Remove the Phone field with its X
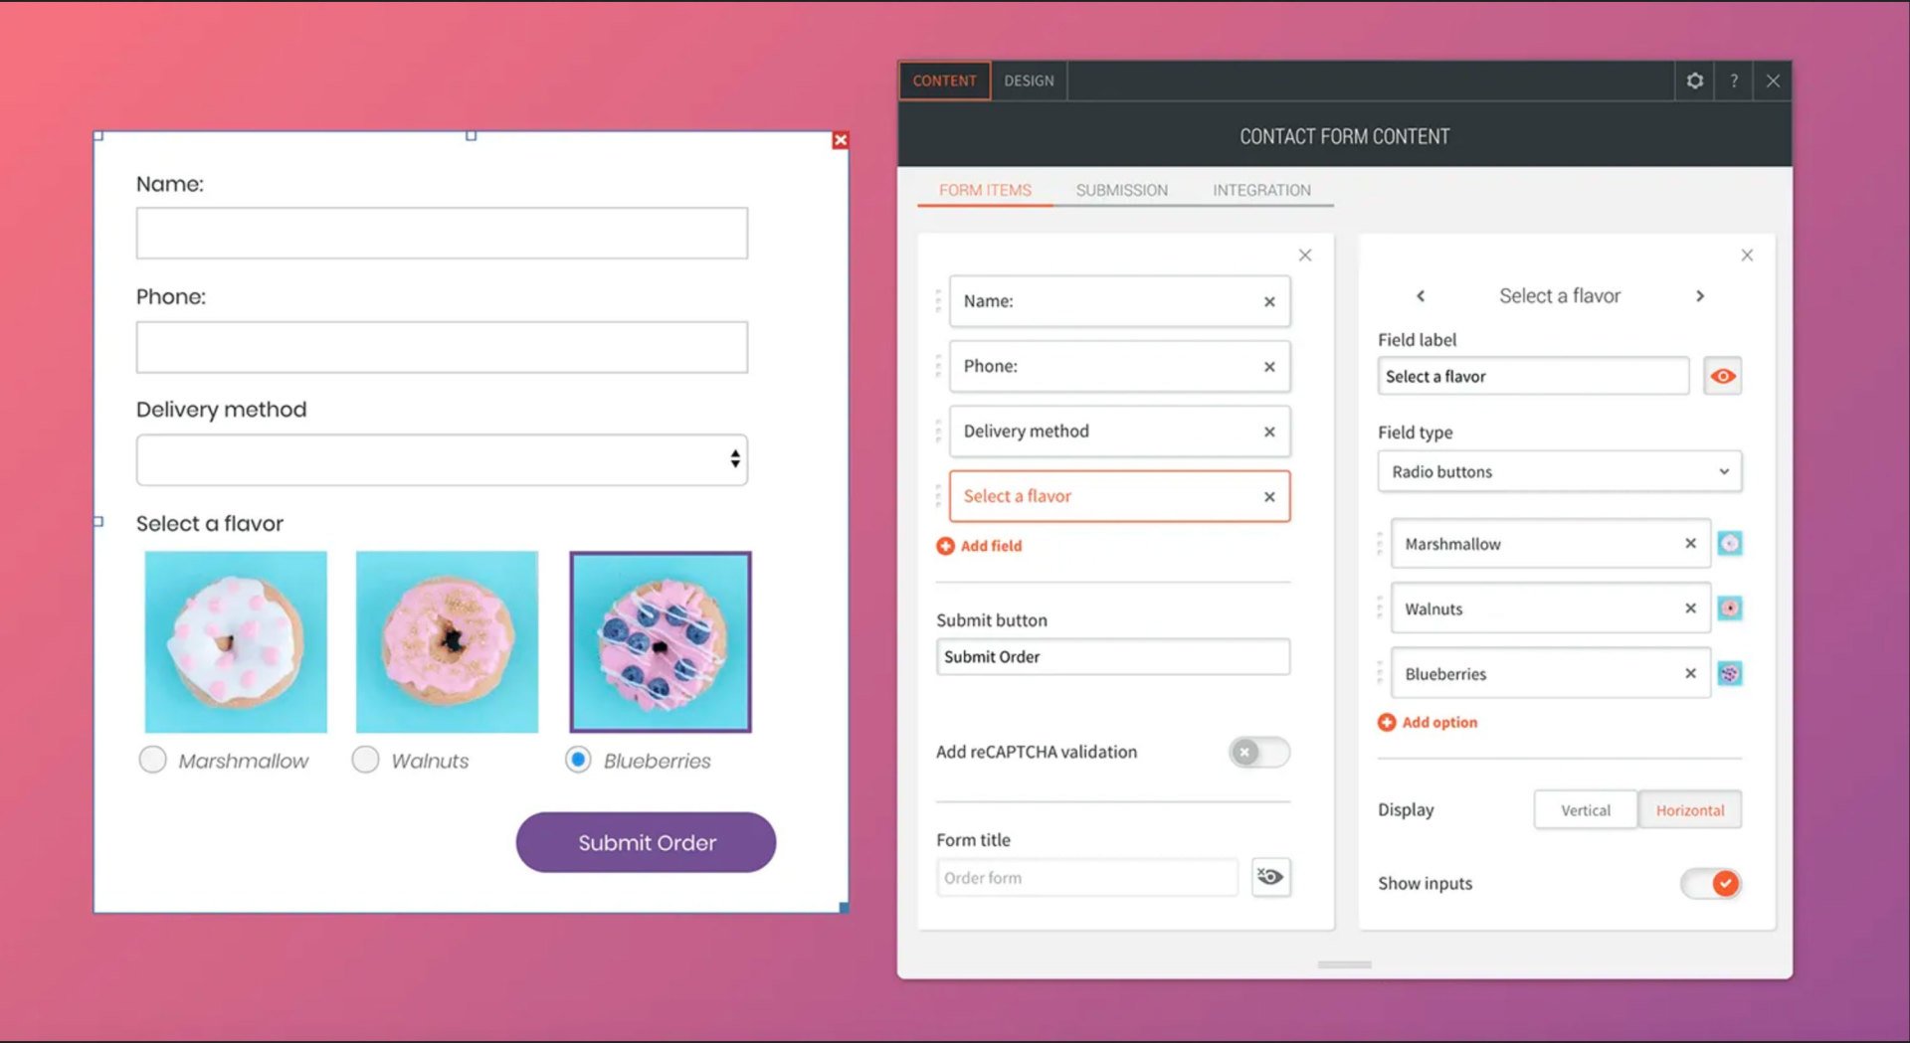 pyautogui.click(x=1269, y=367)
